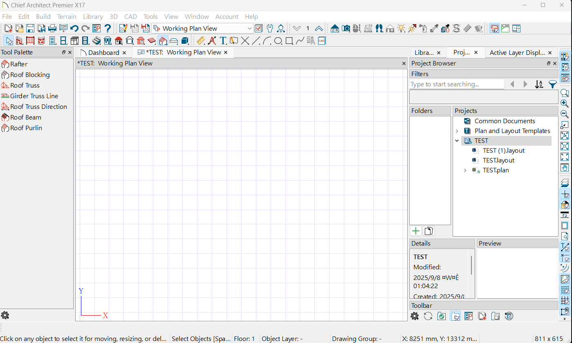This screenshot has width=572, height=343.
Task: Click the Print icon in the toolbar
Action: [52, 28]
